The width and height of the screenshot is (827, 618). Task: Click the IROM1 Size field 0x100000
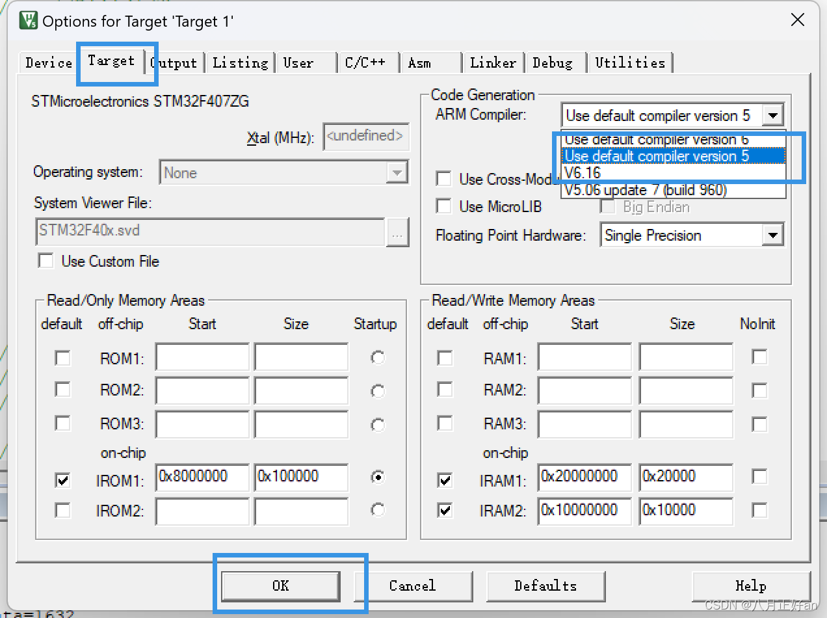click(301, 477)
